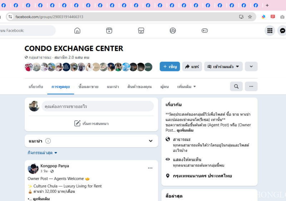Click ดูเพิ่มเติม on Kongpop Panya's post
This screenshot has width=286, height=201.
click(41, 199)
